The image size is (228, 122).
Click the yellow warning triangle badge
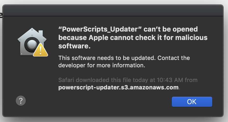coord(40,50)
